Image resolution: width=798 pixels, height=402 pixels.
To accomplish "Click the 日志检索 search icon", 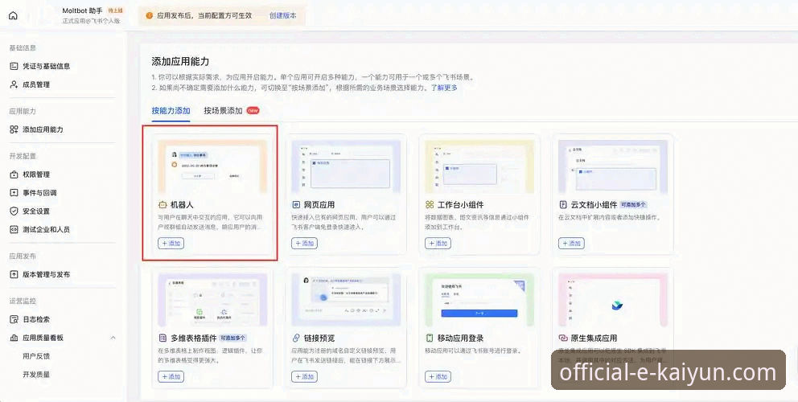I will (x=14, y=319).
